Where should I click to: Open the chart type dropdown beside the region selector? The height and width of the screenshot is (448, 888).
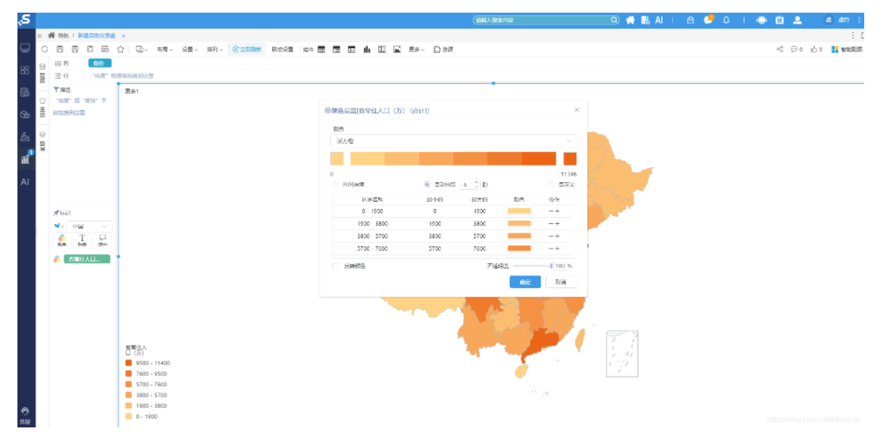coord(59,226)
